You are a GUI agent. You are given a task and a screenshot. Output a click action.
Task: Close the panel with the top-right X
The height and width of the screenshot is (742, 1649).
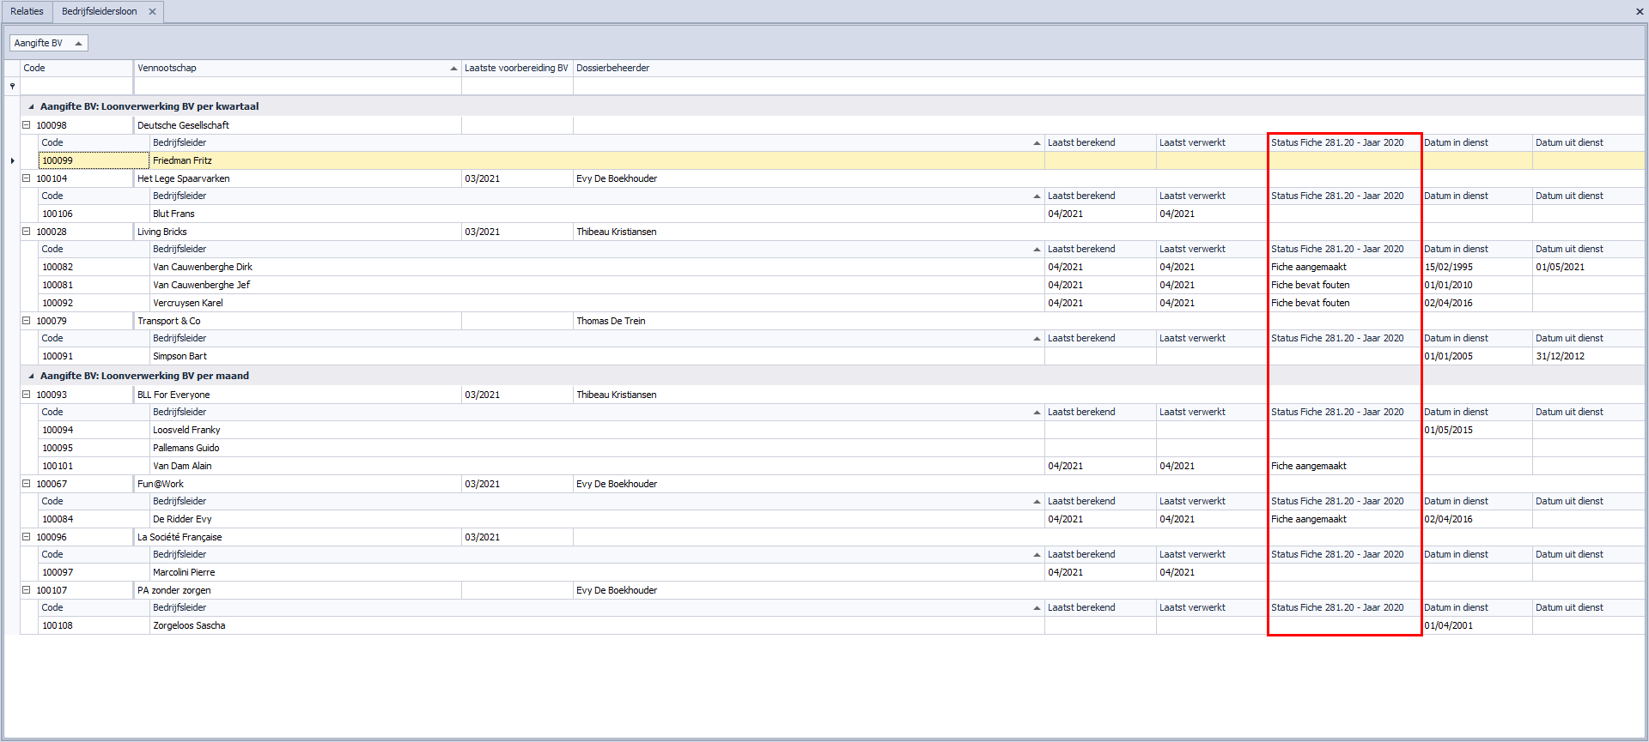[1640, 12]
